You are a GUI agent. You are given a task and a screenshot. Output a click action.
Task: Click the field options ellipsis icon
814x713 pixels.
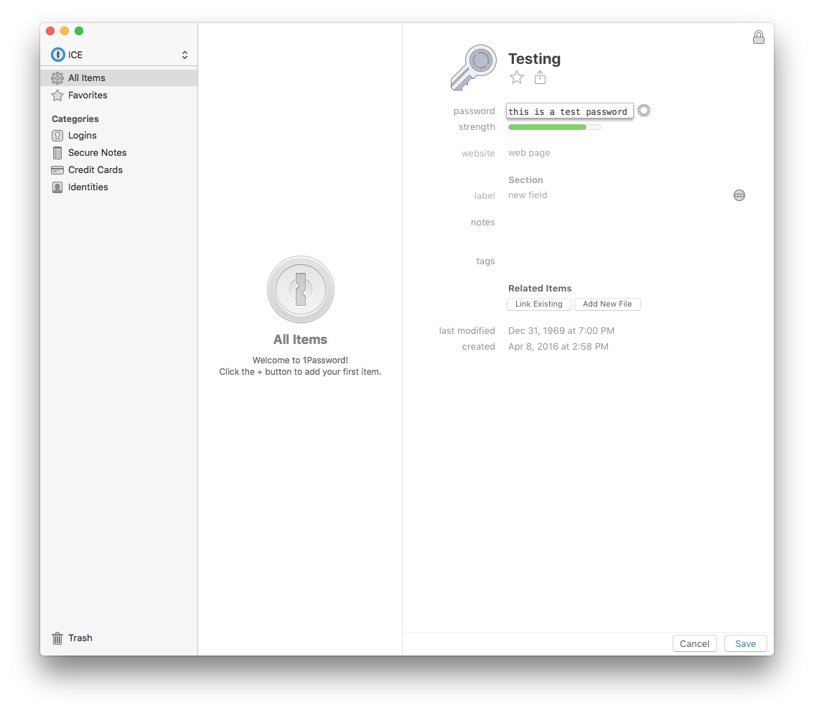click(x=739, y=195)
